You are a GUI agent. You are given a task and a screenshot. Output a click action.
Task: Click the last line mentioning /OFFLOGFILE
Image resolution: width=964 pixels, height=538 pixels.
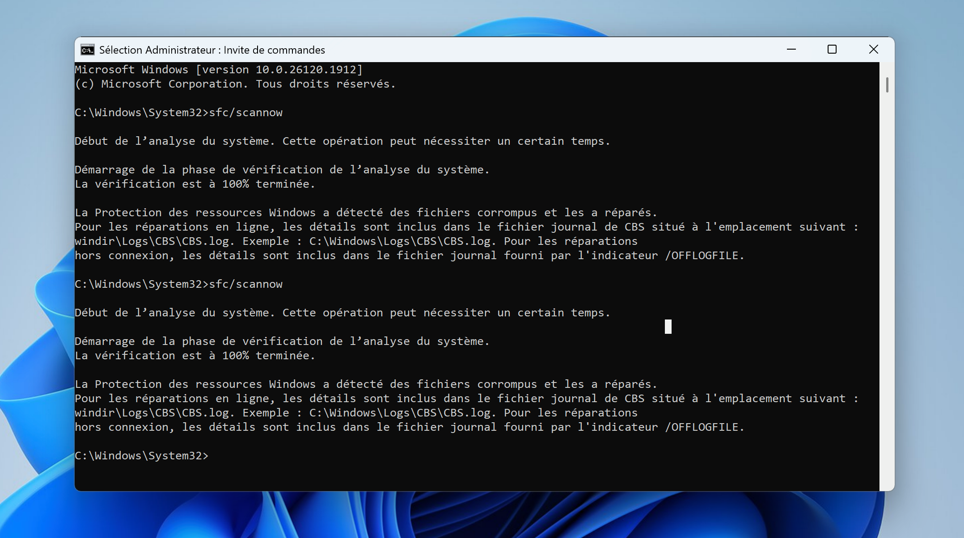tap(409, 427)
